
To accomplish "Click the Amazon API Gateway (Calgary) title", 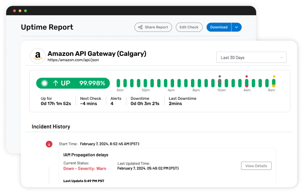I will [97, 53].
